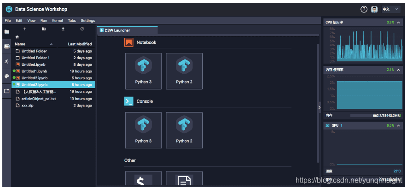This screenshot has width=407, height=189.
Task: Select the Untitled Folder row
Action: 53,51
